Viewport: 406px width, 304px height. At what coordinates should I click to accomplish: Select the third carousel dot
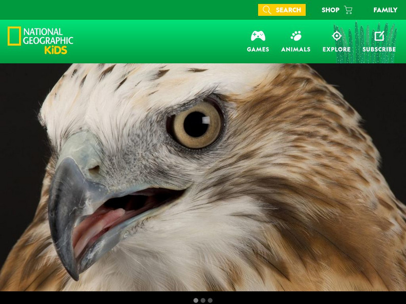coord(210,300)
